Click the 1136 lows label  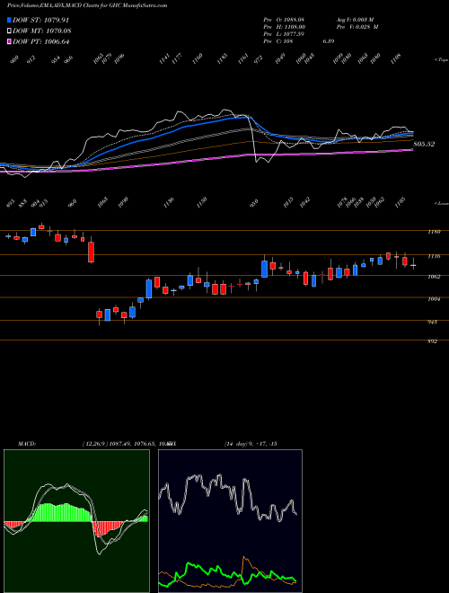point(170,202)
